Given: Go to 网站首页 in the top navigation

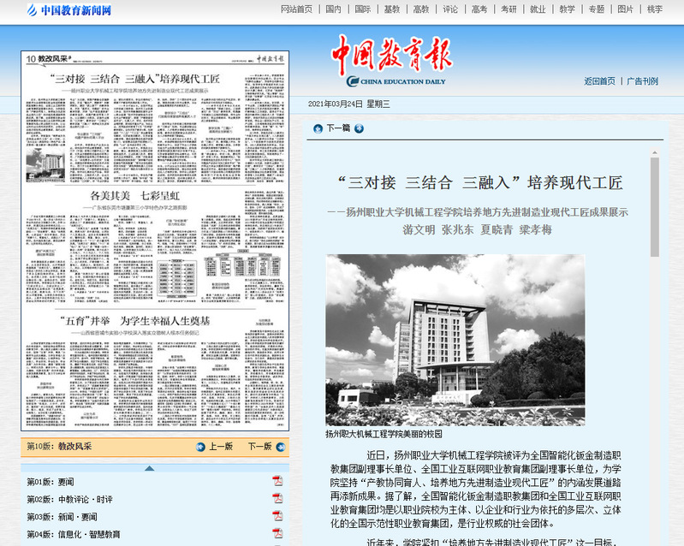Looking at the screenshot, I should pyautogui.click(x=296, y=9).
